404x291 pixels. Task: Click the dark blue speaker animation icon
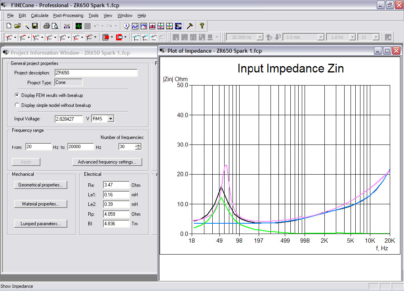pos(178,26)
